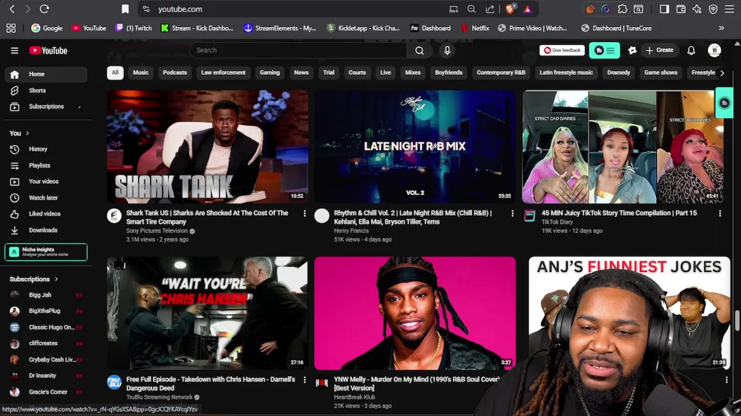The image size is (741, 416).
Task: Bookmark this page icon
Action: (125, 9)
